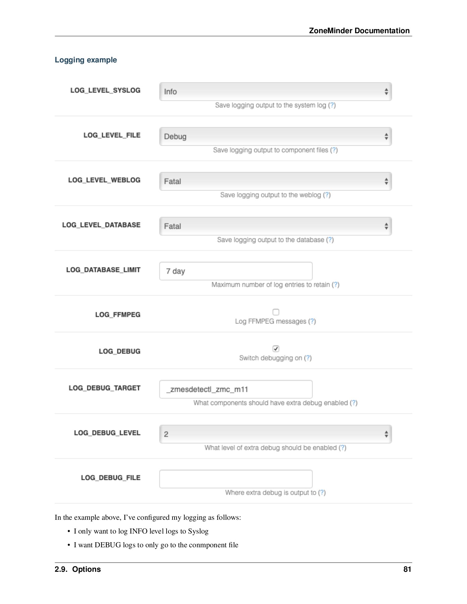Open help for component files option
467x604 pixels.
pyautogui.click(x=334, y=150)
